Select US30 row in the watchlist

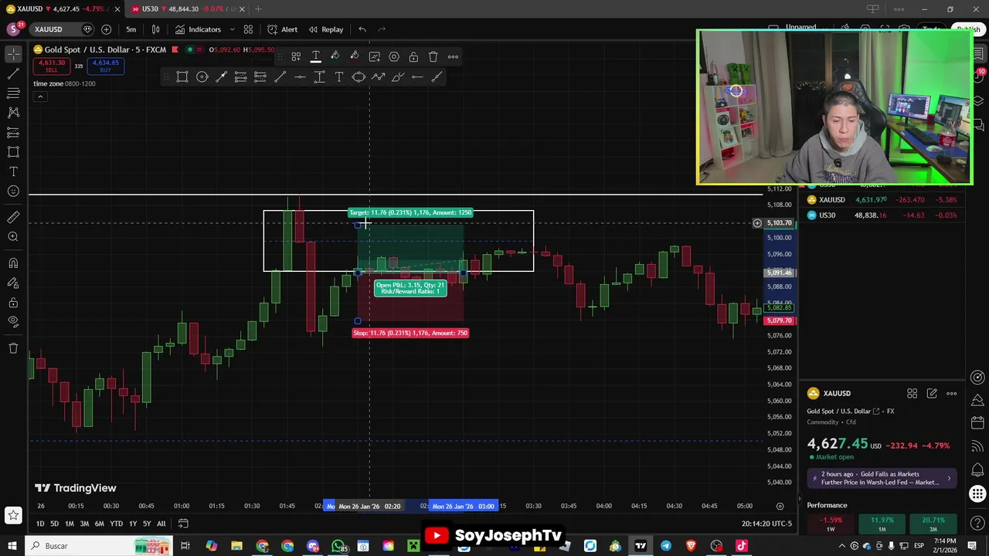click(x=881, y=215)
